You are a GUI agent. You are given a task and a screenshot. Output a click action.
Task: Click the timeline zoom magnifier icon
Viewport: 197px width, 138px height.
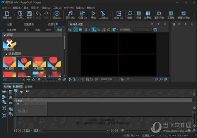pyautogui.click(x=194, y=130)
